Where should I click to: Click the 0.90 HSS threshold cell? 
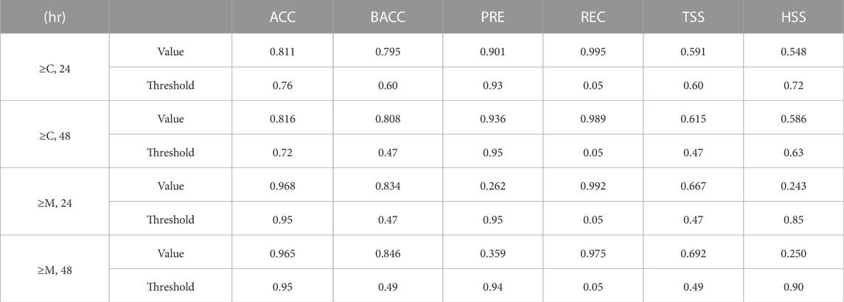794,287
